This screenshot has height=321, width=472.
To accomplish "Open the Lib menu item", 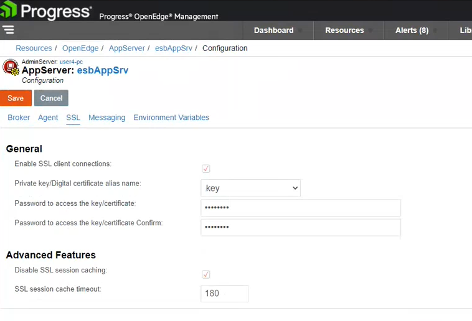I will (461, 30).
